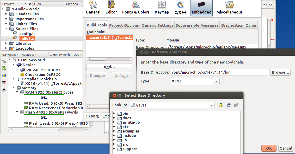Open the Suppressible Messages tab
The image size is (295, 154).
coord(197,25)
